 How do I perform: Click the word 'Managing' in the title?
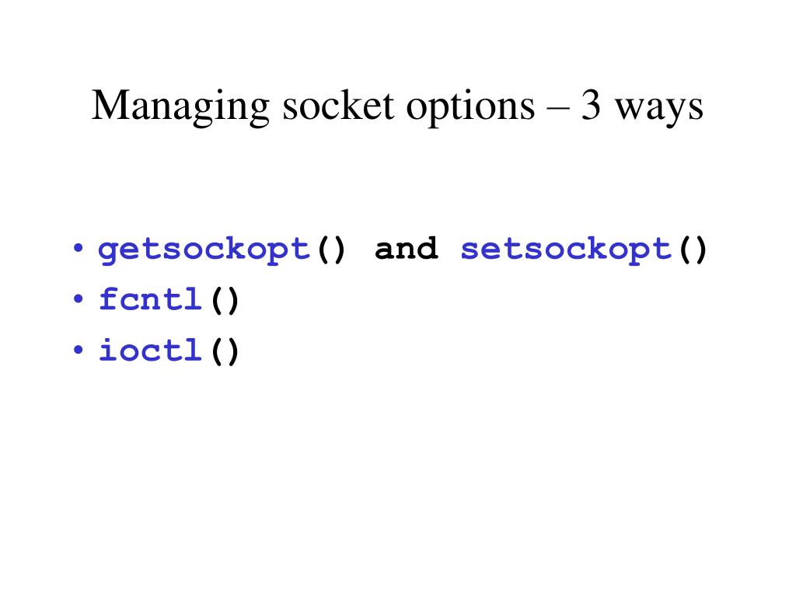tap(180, 107)
